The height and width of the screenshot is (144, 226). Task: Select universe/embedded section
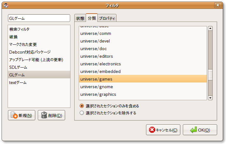pos(143,72)
